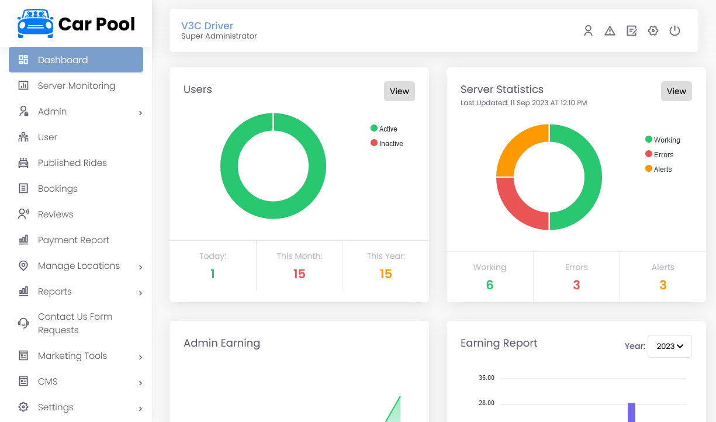The height and width of the screenshot is (422, 716).
Task: Click the User group icon
Action: [x=23, y=137]
